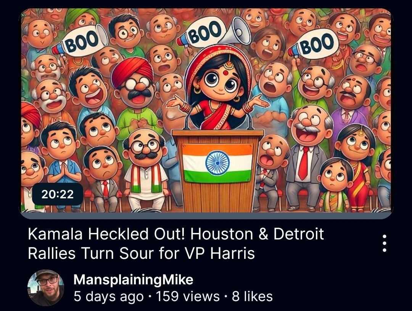This screenshot has width=412, height=311.
Task: Click the 159 views count
Action: click(x=188, y=297)
